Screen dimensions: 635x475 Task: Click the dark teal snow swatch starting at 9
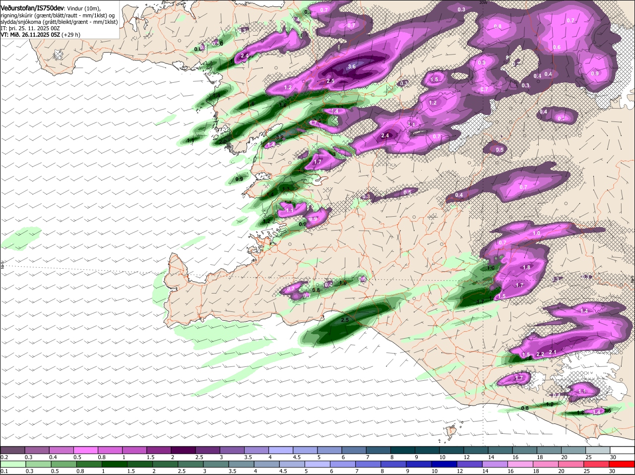(428, 450)
